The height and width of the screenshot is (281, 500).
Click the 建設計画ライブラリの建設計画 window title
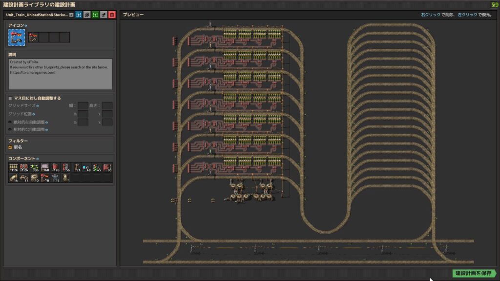tap(39, 5)
